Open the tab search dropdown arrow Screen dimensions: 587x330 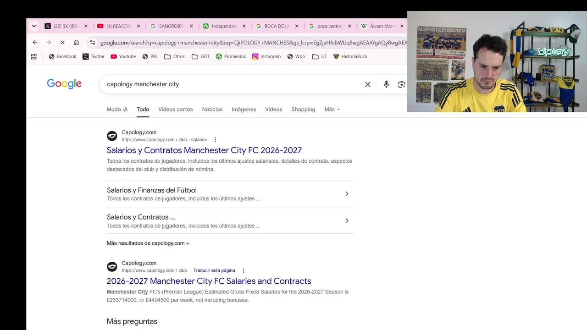click(x=34, y=26)
